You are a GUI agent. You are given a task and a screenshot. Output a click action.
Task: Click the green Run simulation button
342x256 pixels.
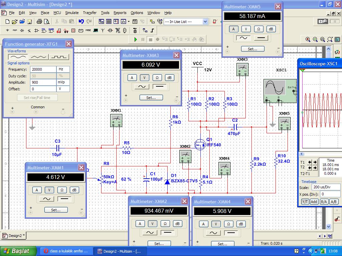(136, 39)
